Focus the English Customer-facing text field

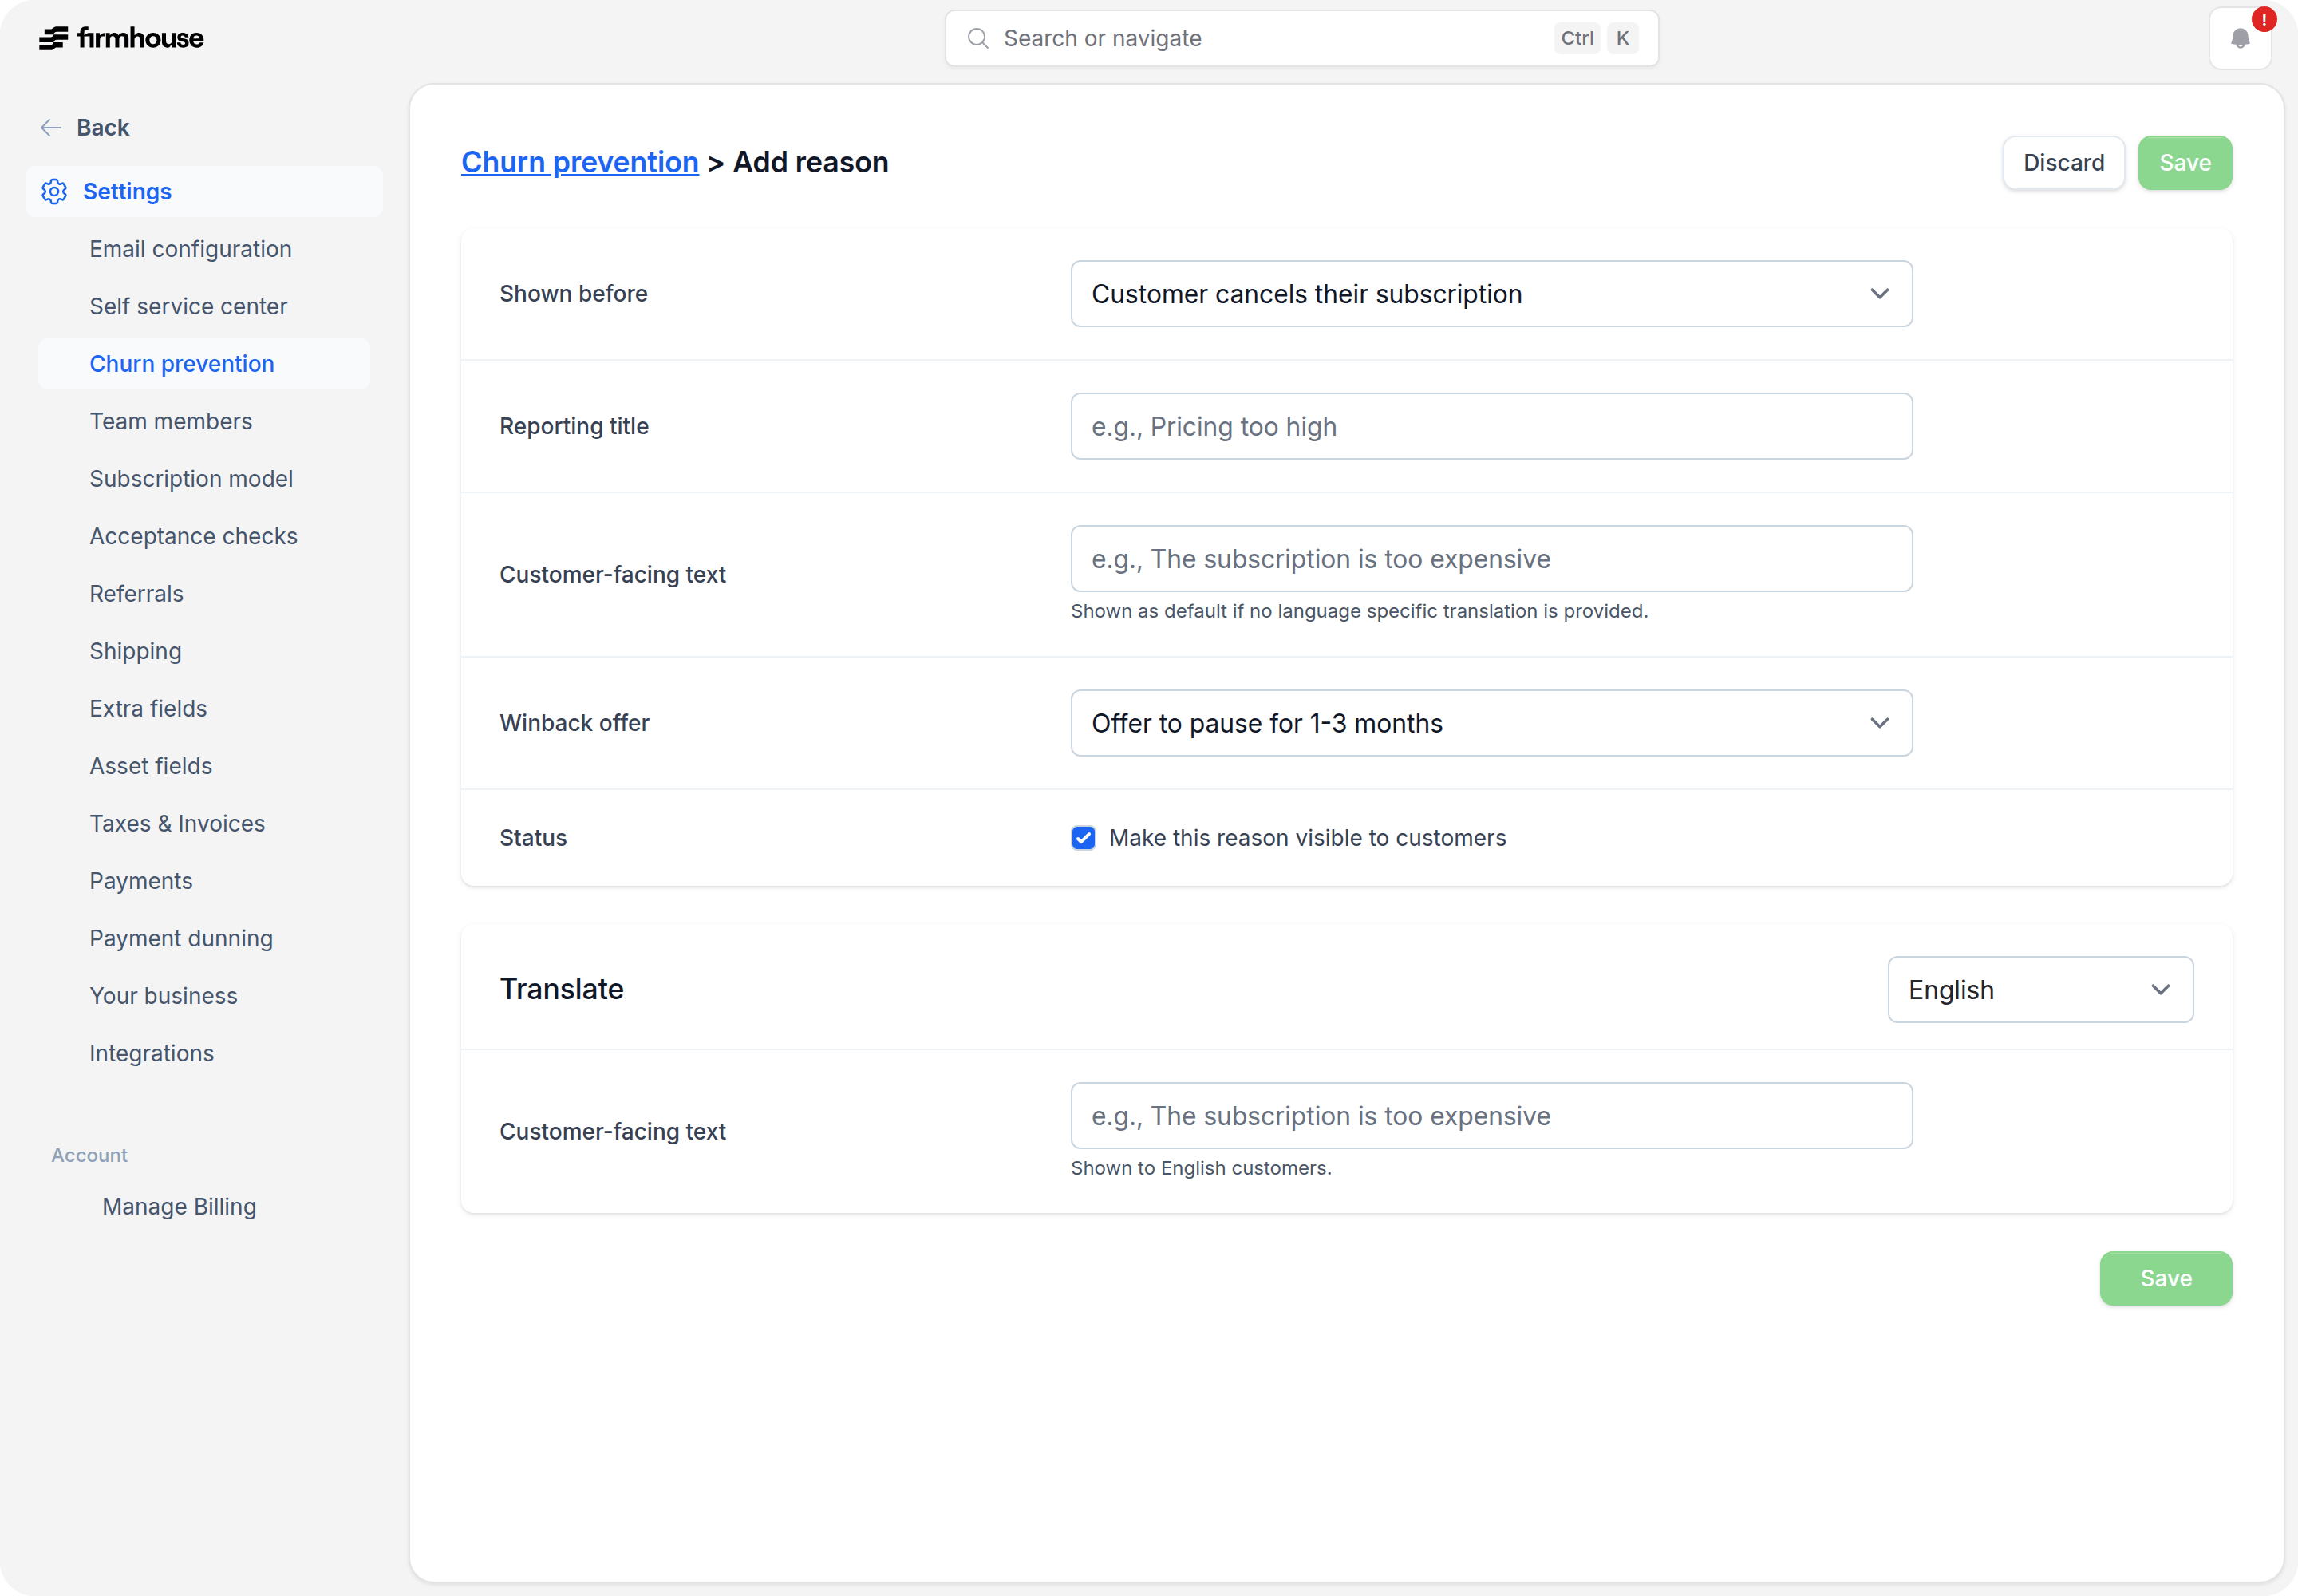1491,1116
